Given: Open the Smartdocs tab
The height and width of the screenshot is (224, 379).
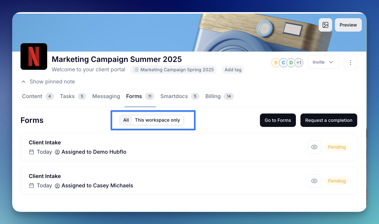Looking at the screenshot, I should click(x=174, y=96).
